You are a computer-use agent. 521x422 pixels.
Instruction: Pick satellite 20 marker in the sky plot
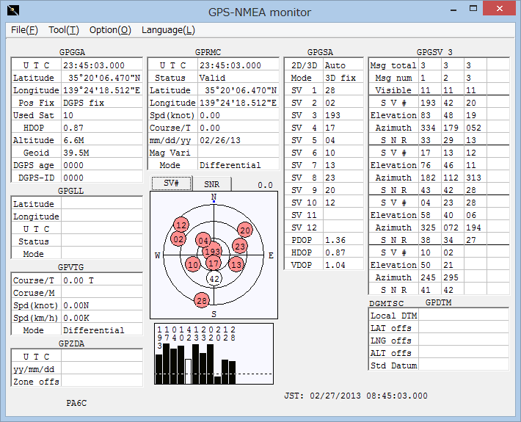245,230
